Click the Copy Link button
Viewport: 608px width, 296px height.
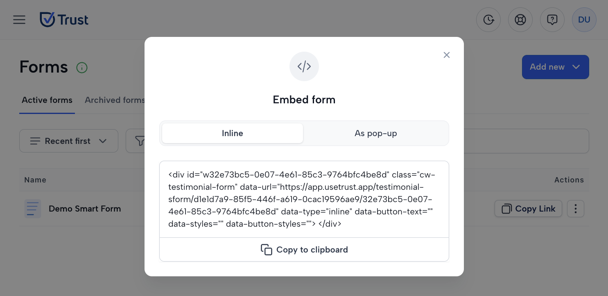[x=528, y=209]
